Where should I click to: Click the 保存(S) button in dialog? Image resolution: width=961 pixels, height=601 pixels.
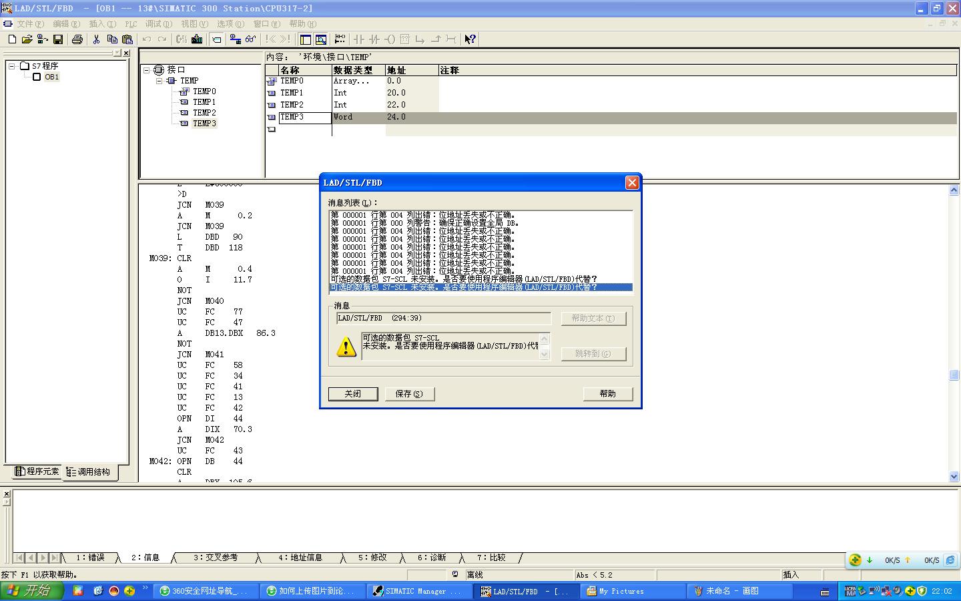point(409,394)
